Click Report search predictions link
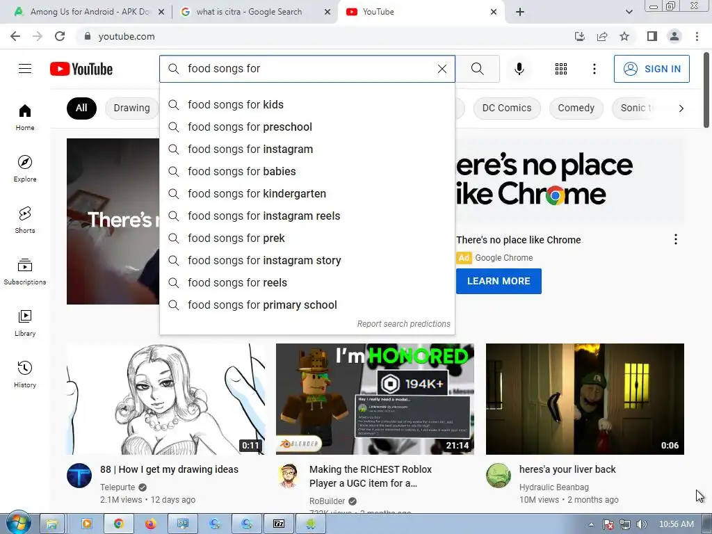The width and height of the screenshot is (712, 534). tap(403, 324)
